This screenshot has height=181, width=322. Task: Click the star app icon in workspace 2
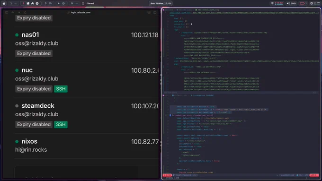(x=33, y=3)
